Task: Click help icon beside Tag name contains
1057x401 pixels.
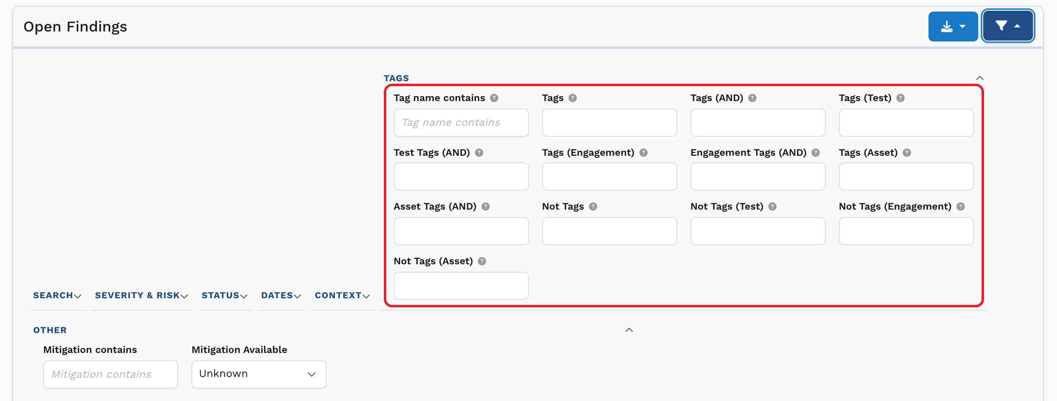Action: pos(494,98)
